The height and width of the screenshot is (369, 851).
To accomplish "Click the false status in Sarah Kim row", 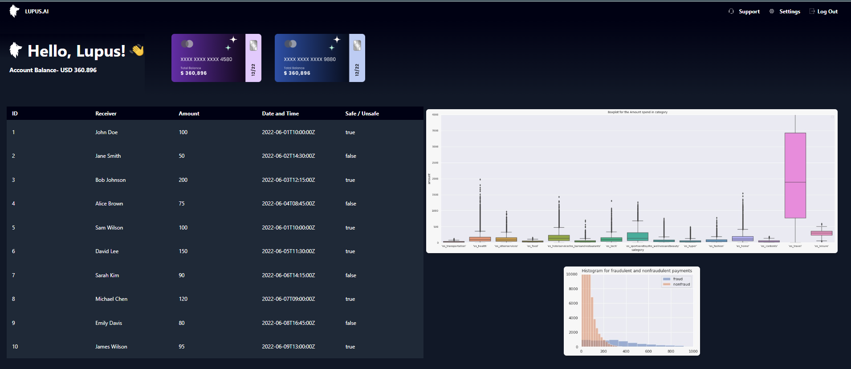I will click(x=351, y=275).
